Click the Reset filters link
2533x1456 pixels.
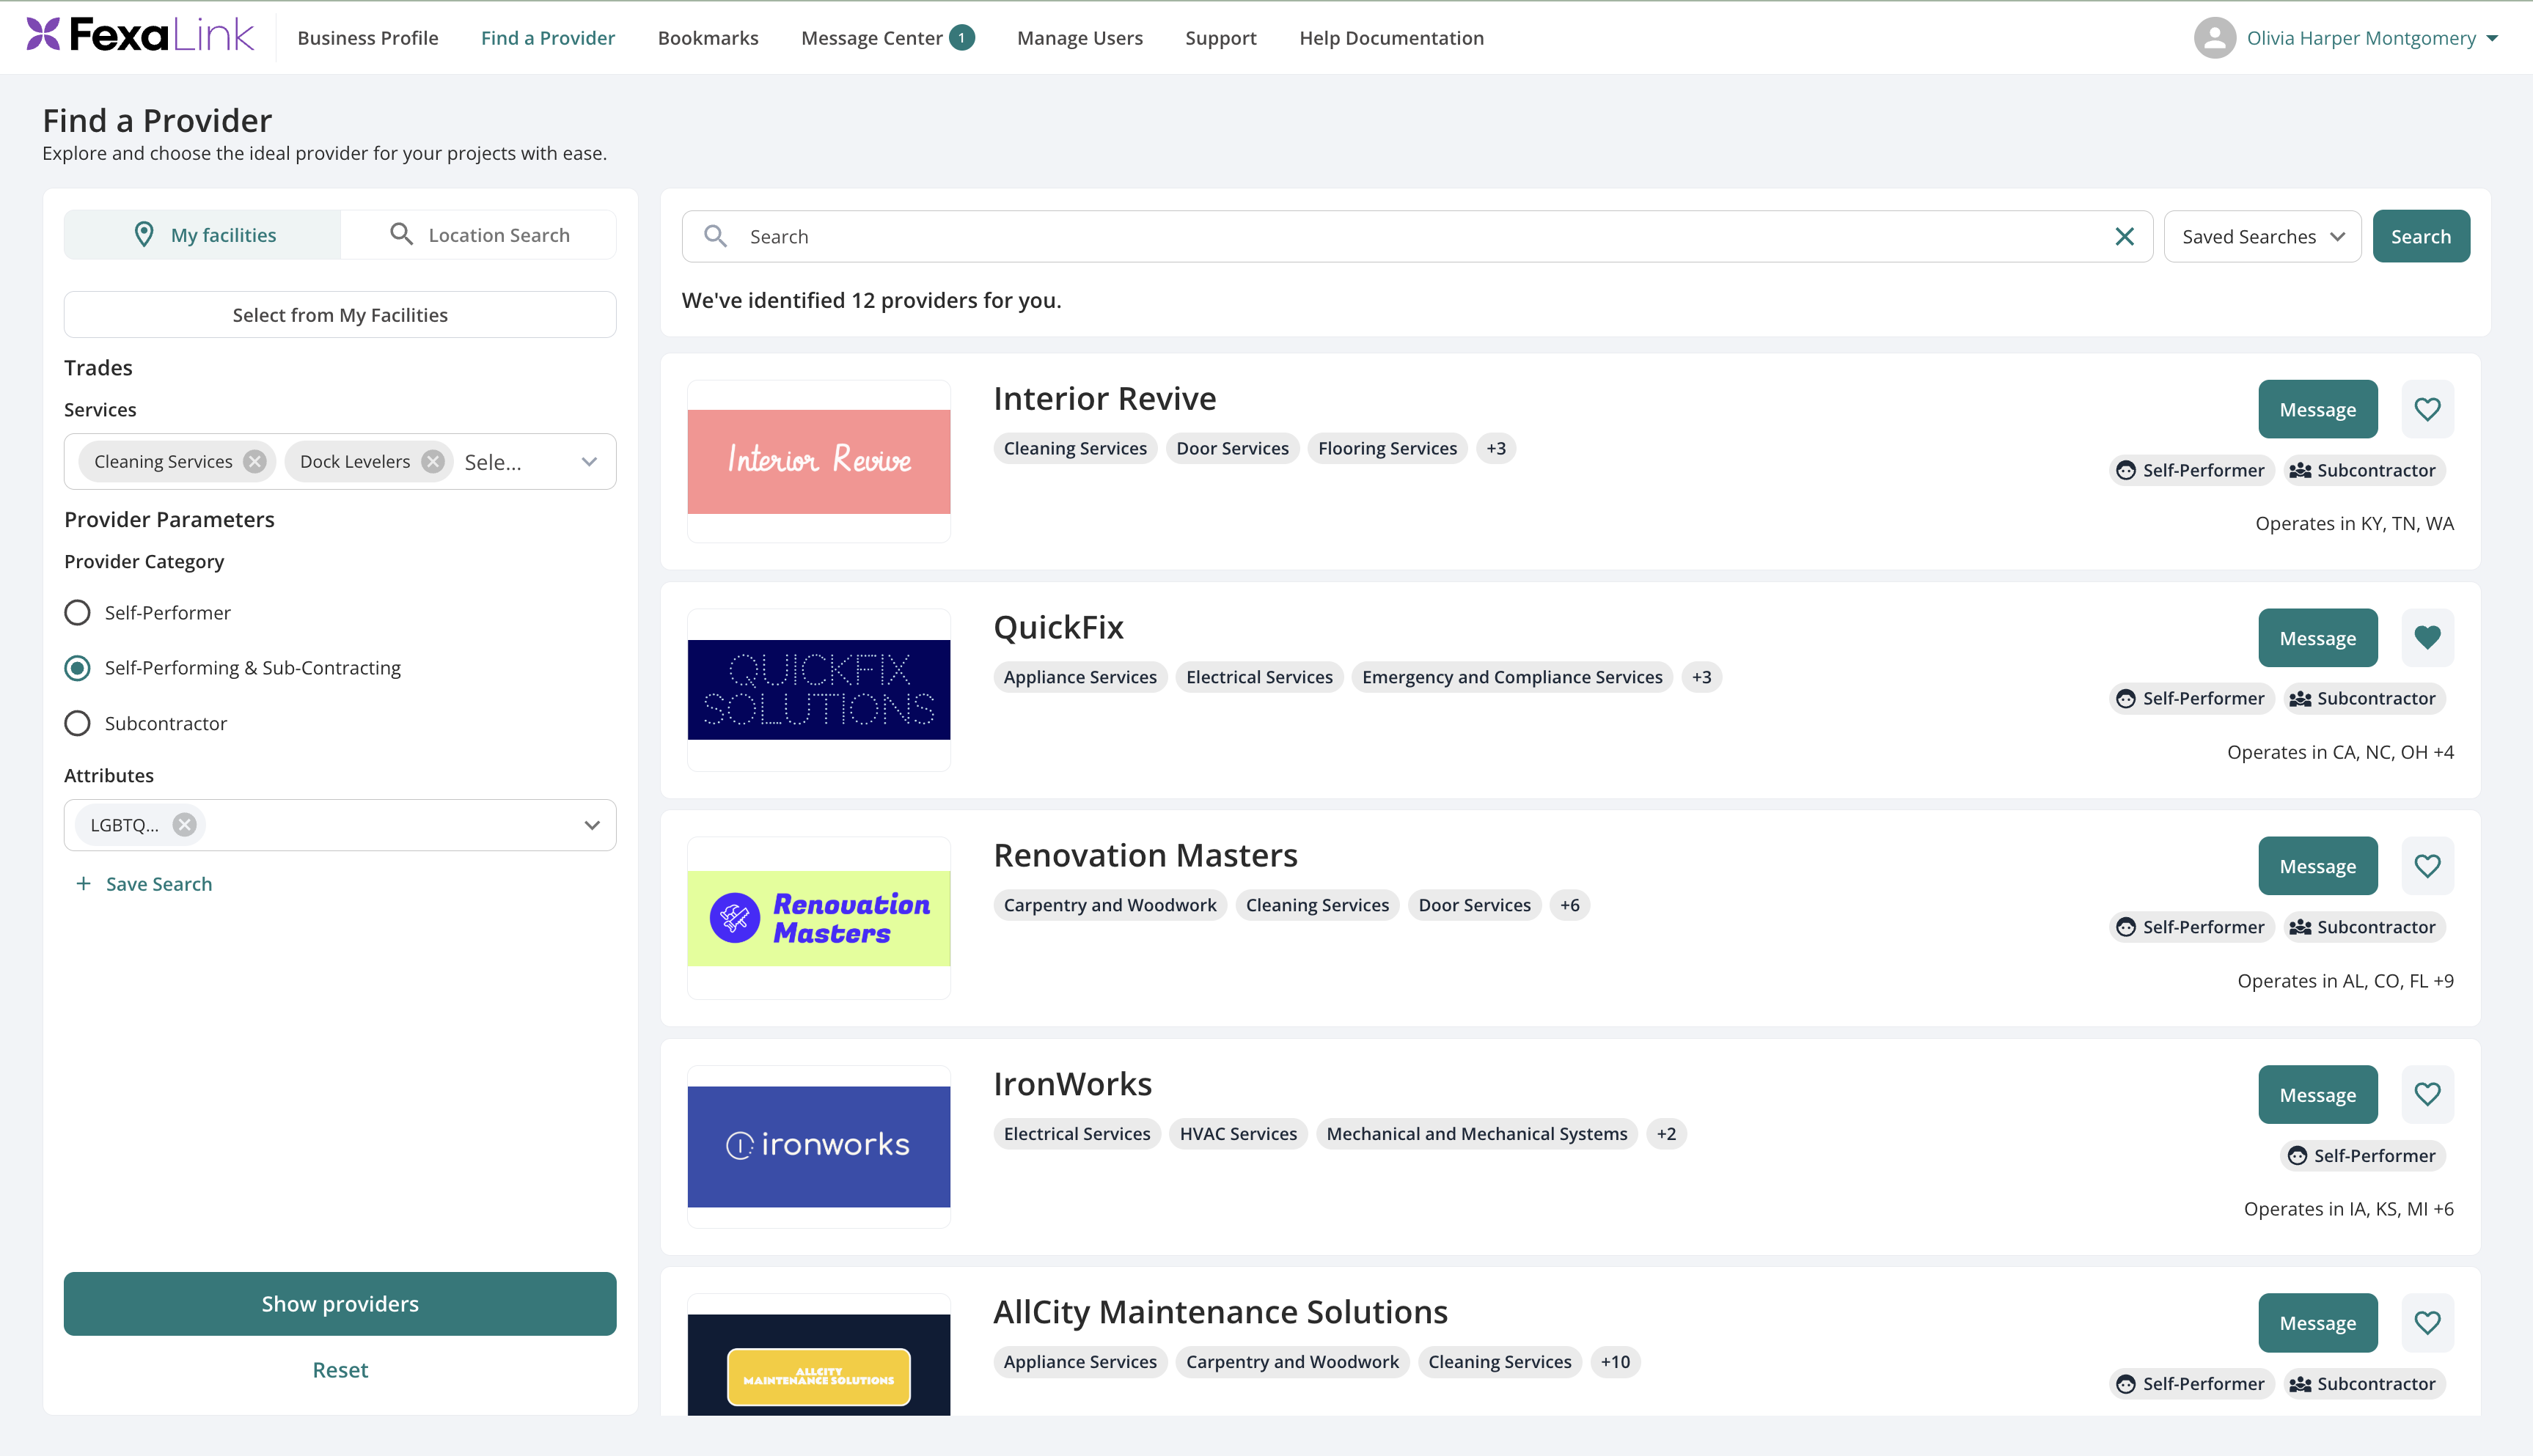[x=340, y=1369]
